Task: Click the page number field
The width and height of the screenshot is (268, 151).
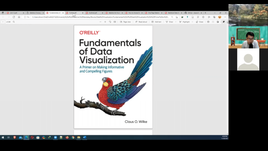Action: tap(3, 22)
